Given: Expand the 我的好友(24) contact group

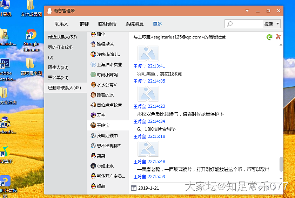Looking at the screenshot, I should (x=60, y=47).
